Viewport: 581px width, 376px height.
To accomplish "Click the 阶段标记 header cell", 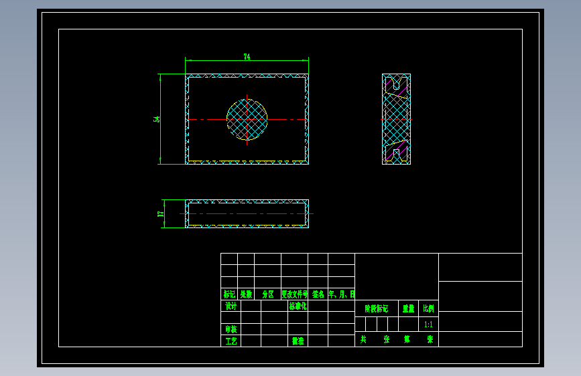I will pyautogui.click(x=377, y=308).
